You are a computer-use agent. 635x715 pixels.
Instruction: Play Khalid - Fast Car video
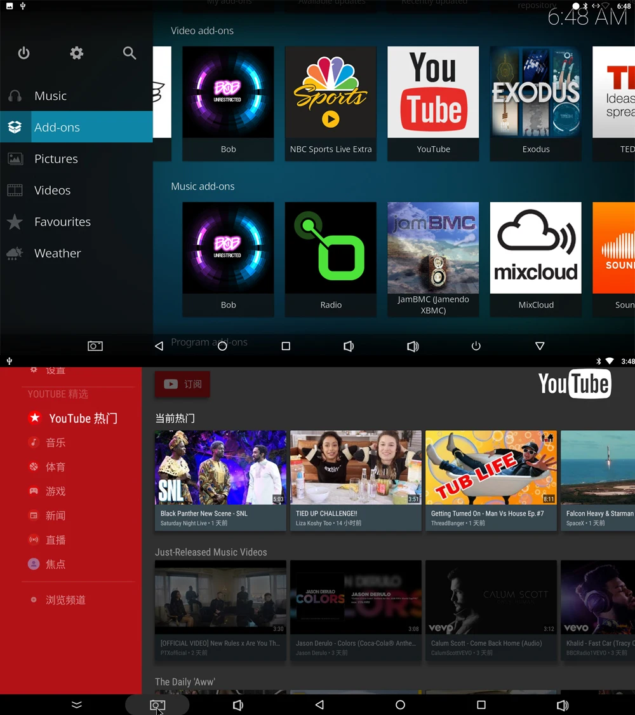[x=598, y=610]
